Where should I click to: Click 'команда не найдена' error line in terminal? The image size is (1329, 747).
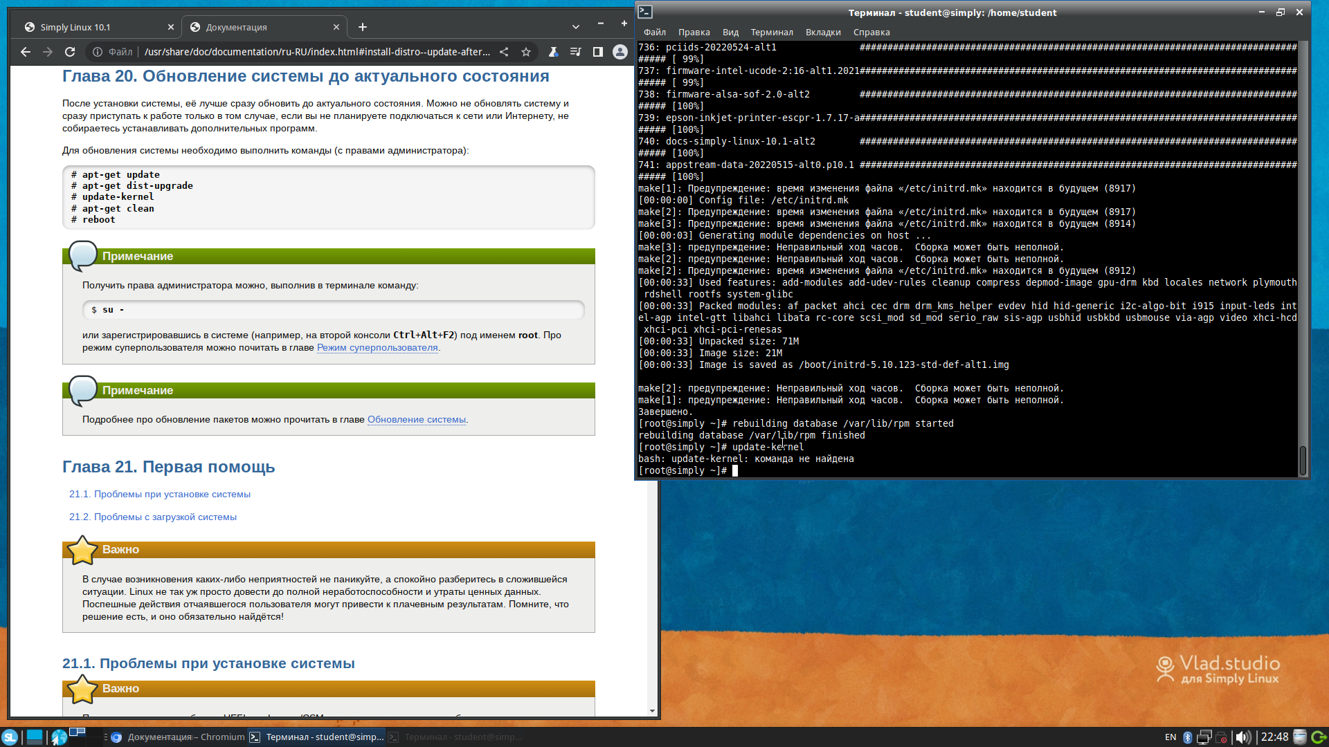pyautogui.click(x=746, y=459)
